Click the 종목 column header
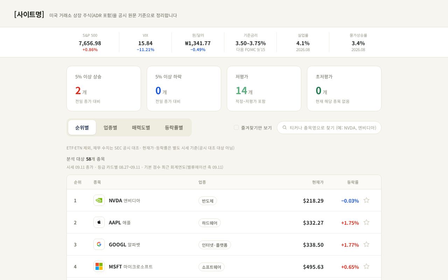Screen dimensions: 448x280 click(97, 182)
